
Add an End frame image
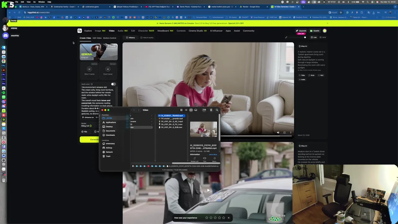[108, 70]
